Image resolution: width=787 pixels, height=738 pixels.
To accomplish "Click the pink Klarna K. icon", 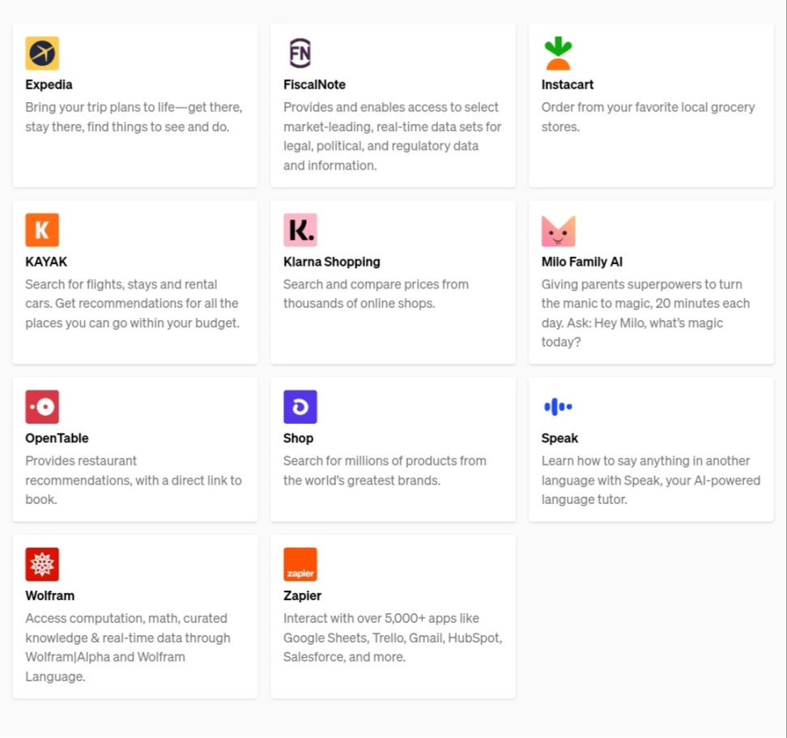I will (x=300, y=230).
